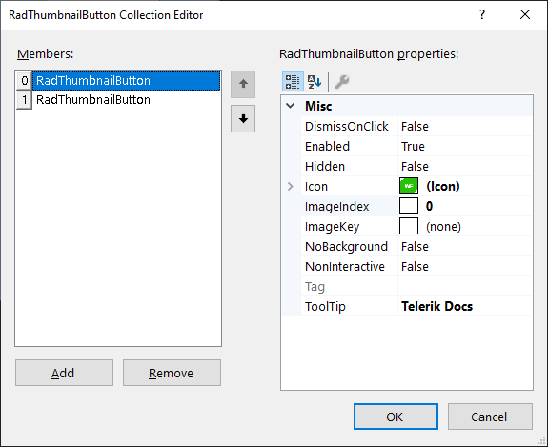The image size is (548, 447).
Task: Click the help question mark button
Action: pos(482,14)
